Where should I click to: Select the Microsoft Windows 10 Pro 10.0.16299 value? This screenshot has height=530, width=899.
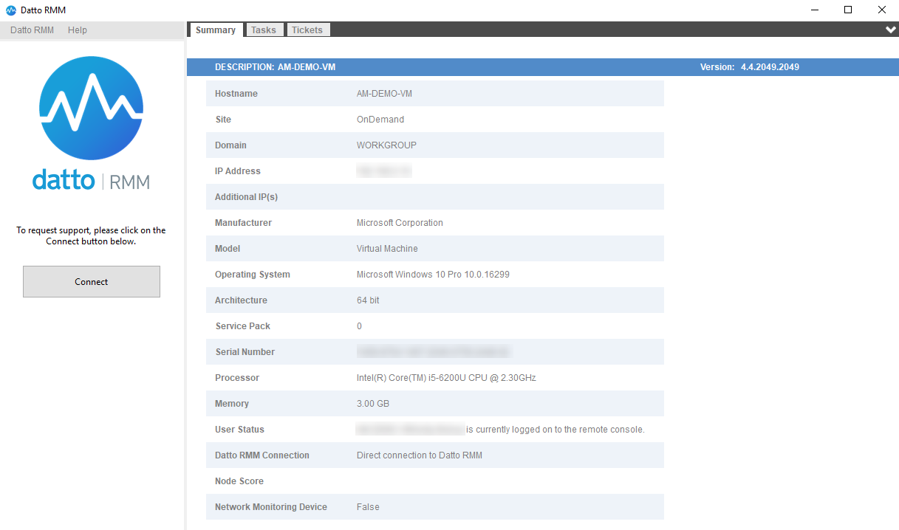(x=433, y=275)
